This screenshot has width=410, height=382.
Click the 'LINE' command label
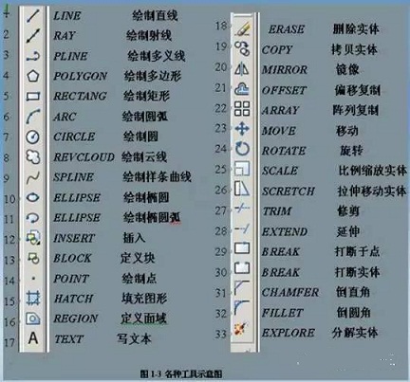pos(66,16)
